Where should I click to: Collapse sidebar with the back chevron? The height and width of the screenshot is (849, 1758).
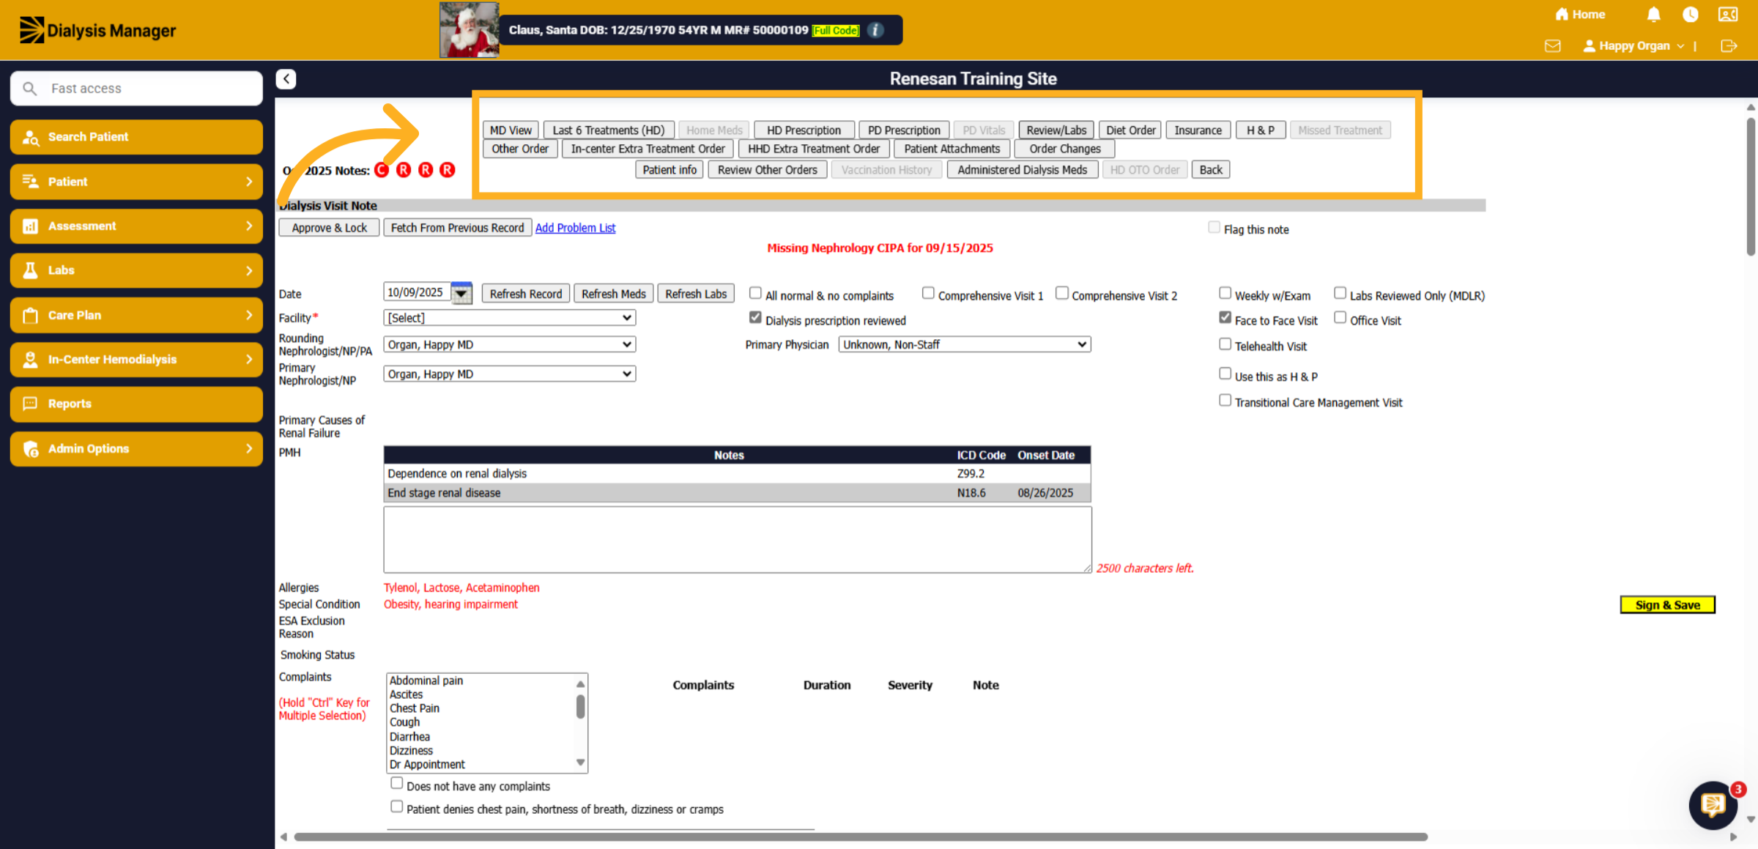tap(286, 79)
